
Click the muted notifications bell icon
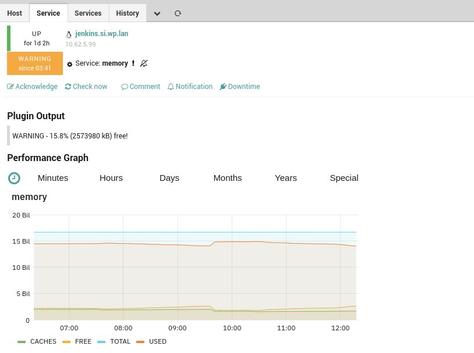pos(144,63)
